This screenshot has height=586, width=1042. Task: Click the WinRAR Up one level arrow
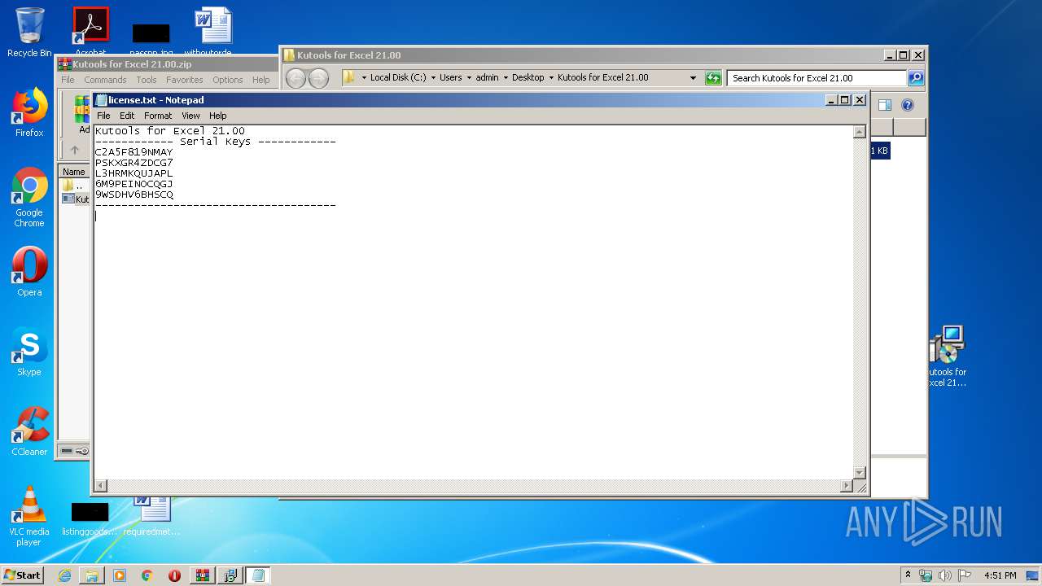click(75, 150)
